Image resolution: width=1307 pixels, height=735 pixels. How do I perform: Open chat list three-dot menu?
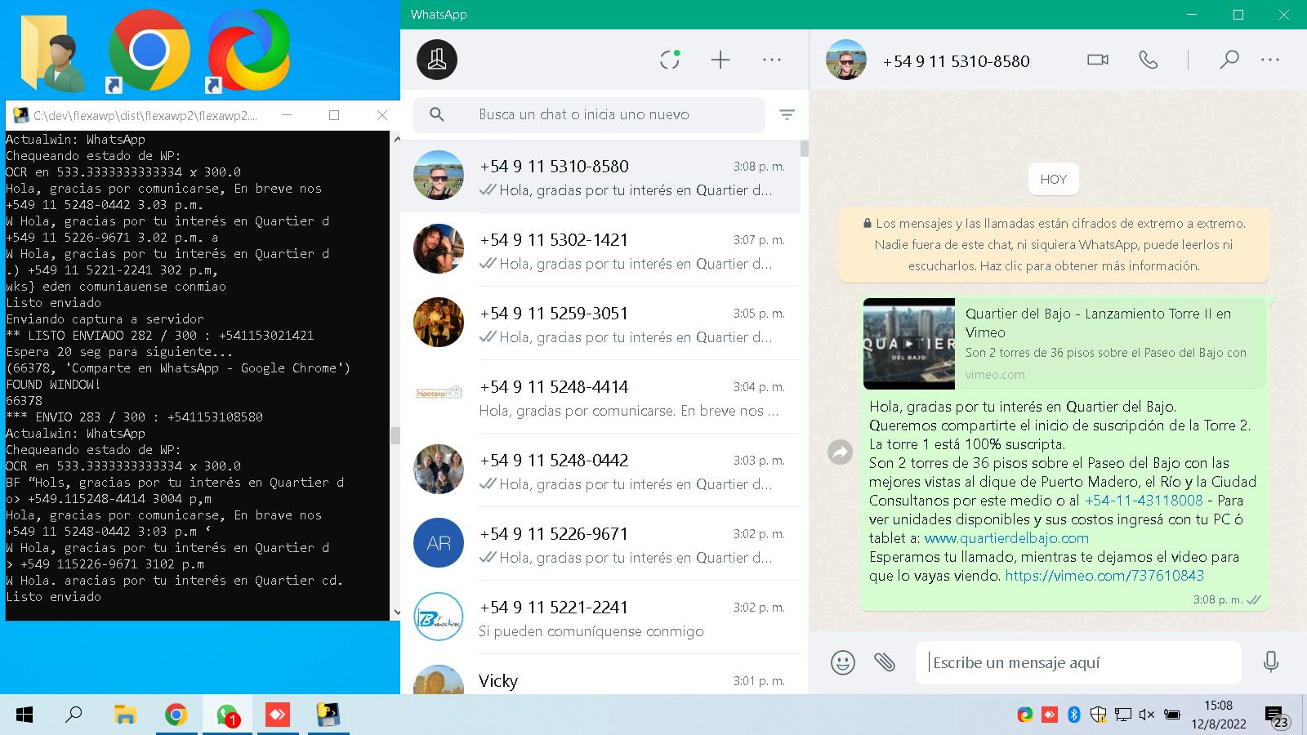click(771, 60)
